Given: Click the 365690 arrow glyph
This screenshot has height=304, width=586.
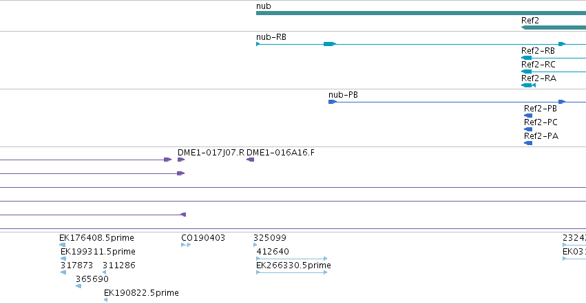Looking at the screenshot, I should (x=78, y=286).
